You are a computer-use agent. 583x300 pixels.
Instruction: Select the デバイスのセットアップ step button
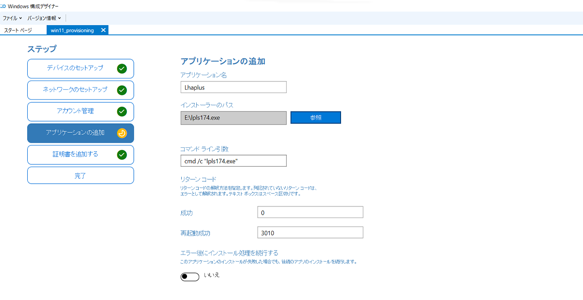pos(80,68)
